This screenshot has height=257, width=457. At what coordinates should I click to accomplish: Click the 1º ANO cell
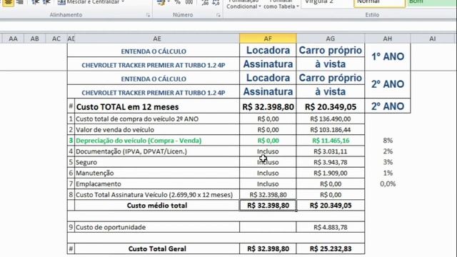[x=387, y=57]
